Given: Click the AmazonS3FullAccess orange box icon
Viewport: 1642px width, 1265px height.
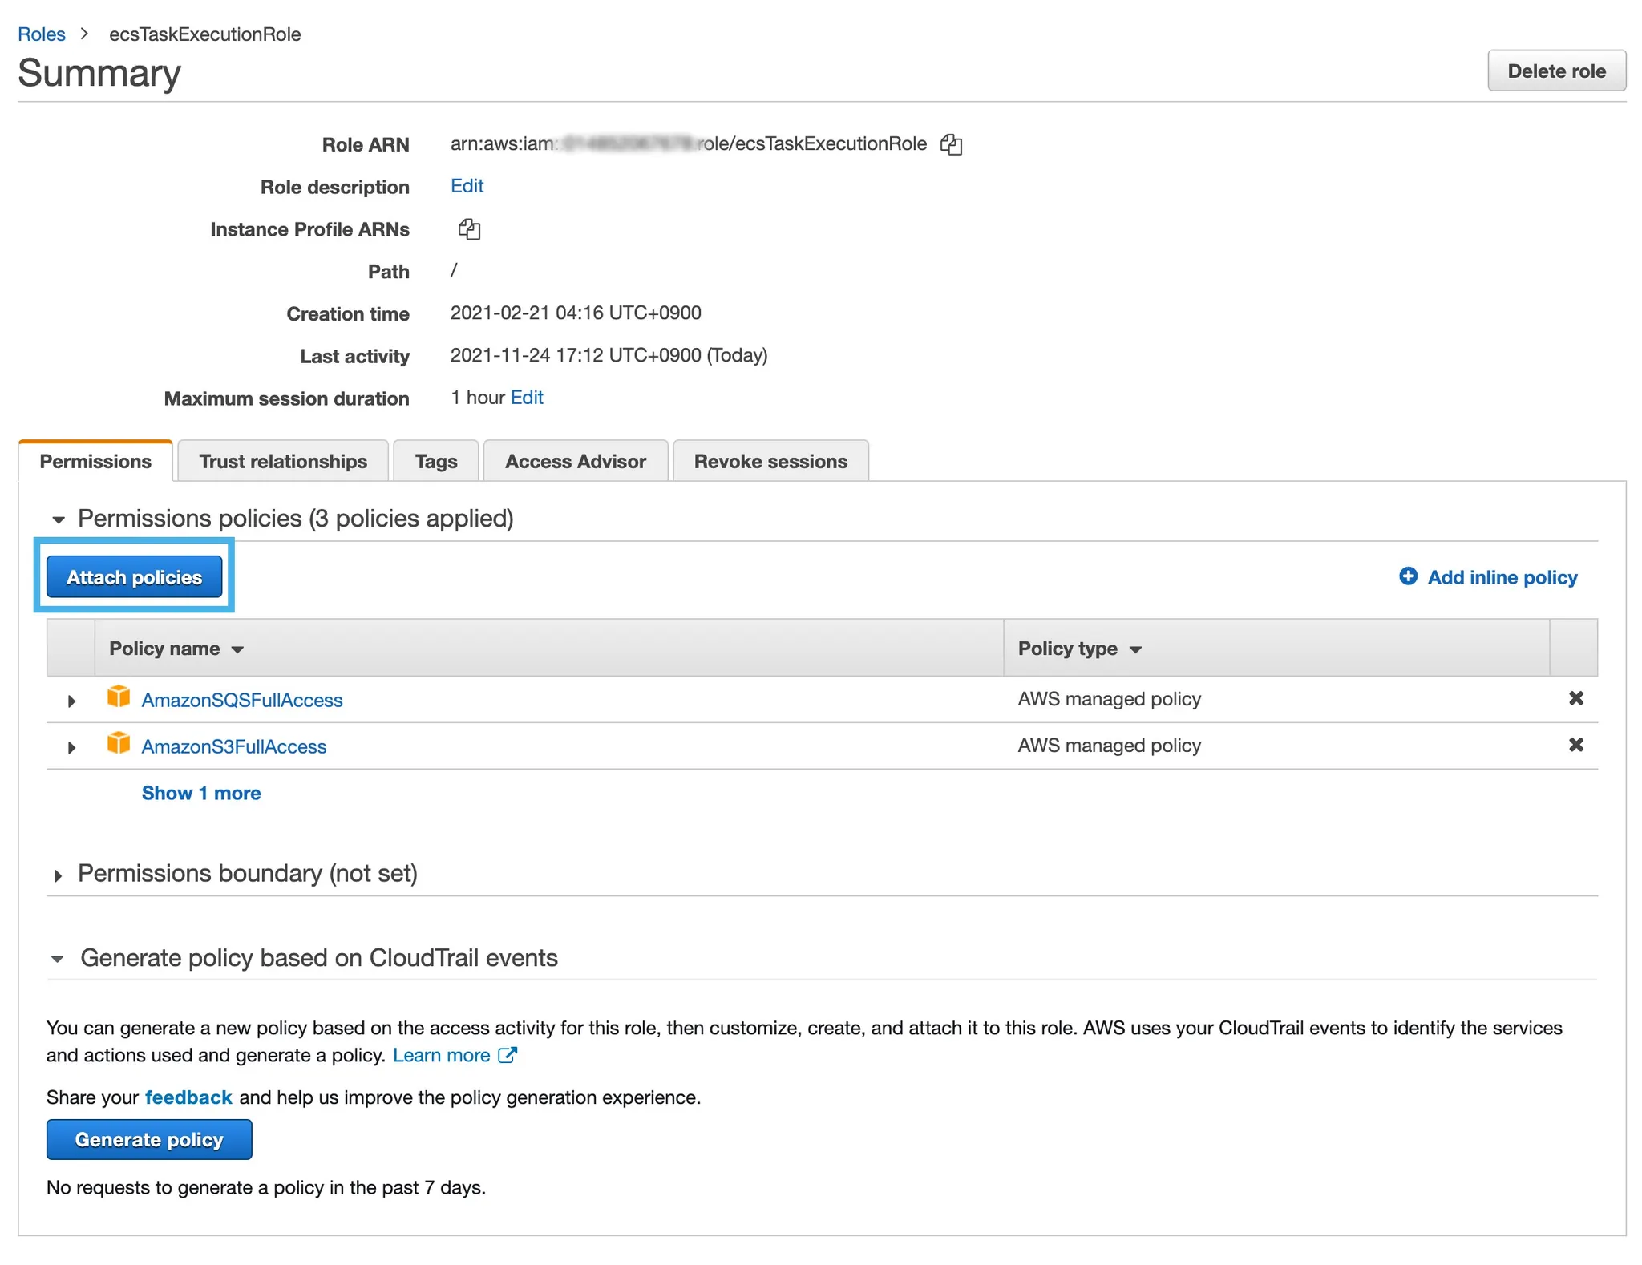Looking at the screenshot, I should pyautogui.click(x=119, y=744).
